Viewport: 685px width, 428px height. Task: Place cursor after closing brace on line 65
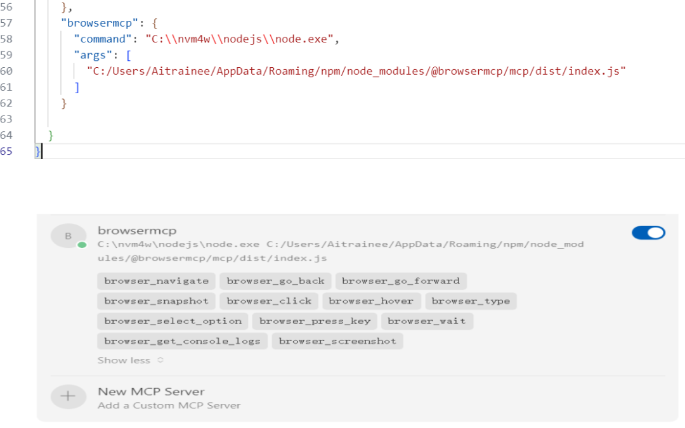[x=42, y=152]
